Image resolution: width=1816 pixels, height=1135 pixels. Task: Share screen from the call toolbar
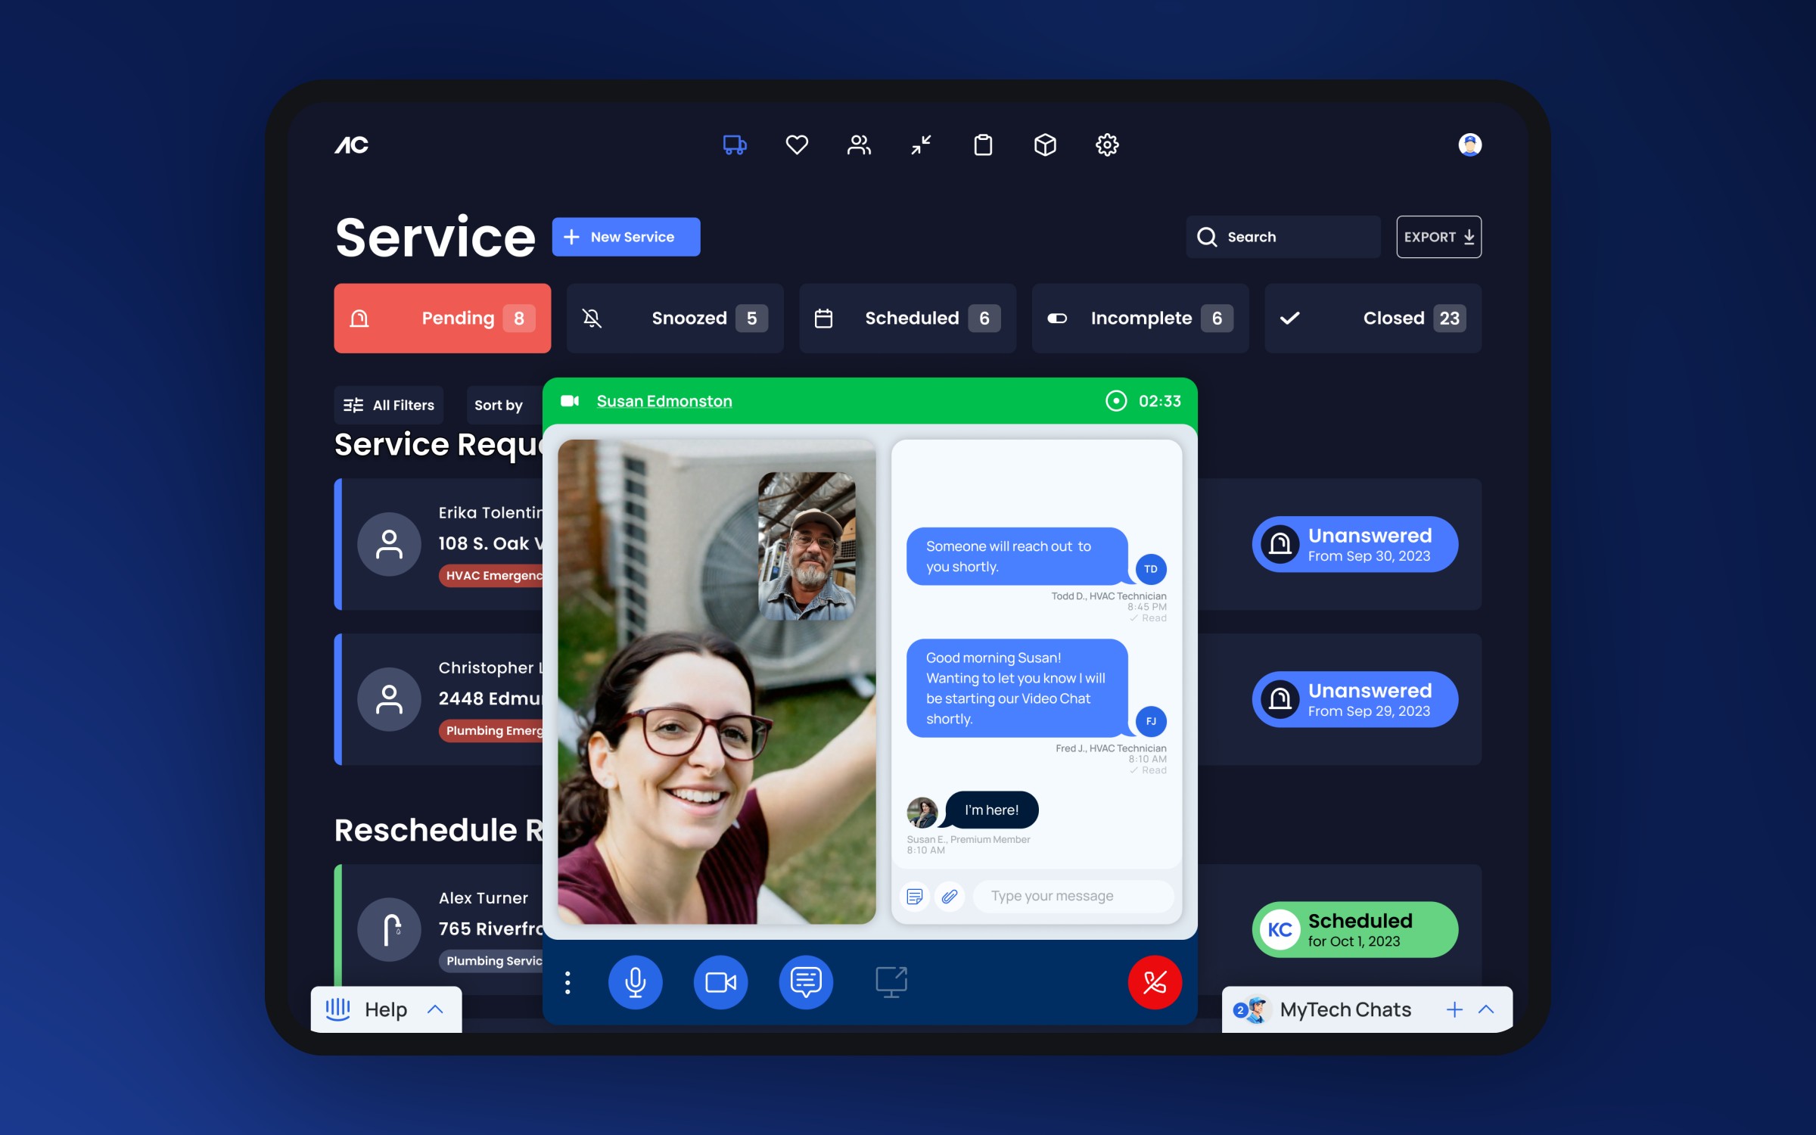(x=891, y=982)
